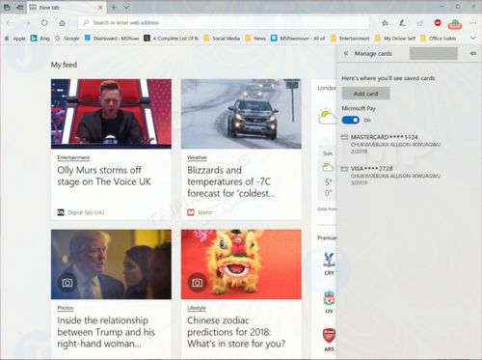Viewport: 482px width, 360px height.
Task: Open the Bing favorite
Action: coord(40,39)
